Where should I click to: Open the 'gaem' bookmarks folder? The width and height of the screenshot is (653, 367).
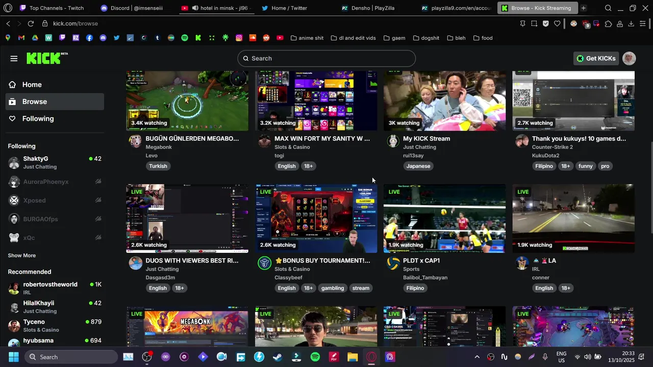click(394, 38)
